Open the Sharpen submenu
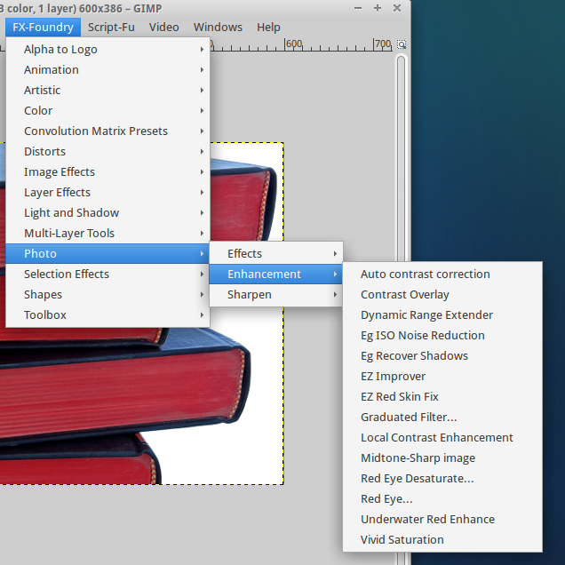 (275, 295)
